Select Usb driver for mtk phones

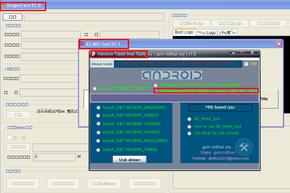pos(189,133)
